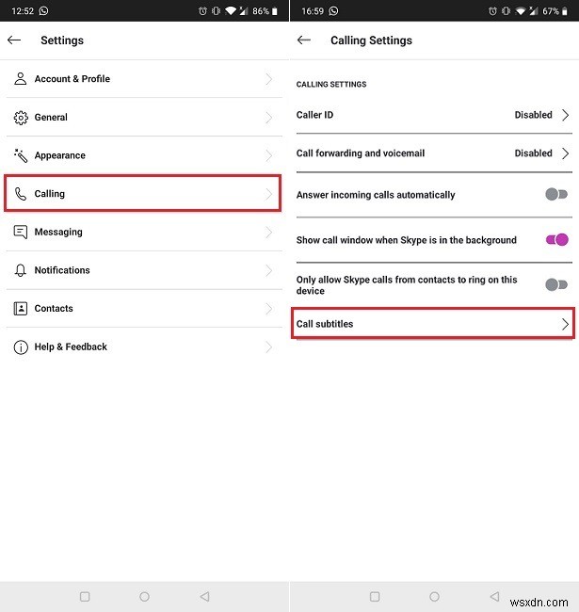This screenshot has width=579, height=612.
Task: Tap the Contacts address book icon
Action: click(21, 309)
